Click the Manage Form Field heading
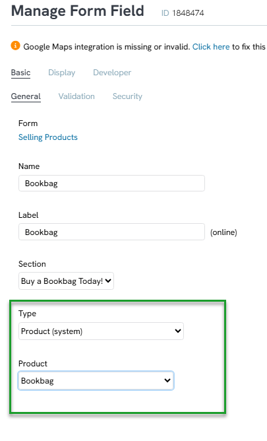The width and height of the screenshot is (267, 441). tap(78, 11)
